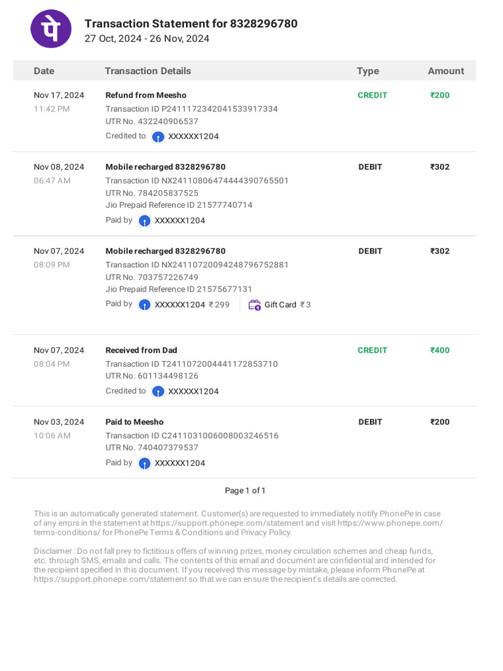Click bank icon in Meesho refund row
This screenshot has height=671, width=503.
158,137
